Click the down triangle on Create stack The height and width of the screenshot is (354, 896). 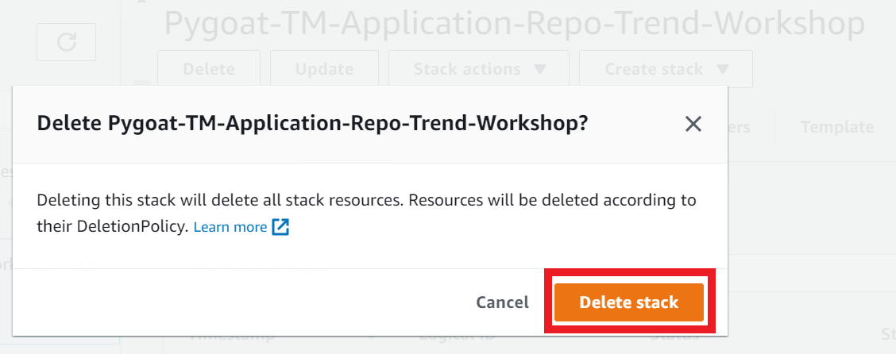(x=722, y=69)
